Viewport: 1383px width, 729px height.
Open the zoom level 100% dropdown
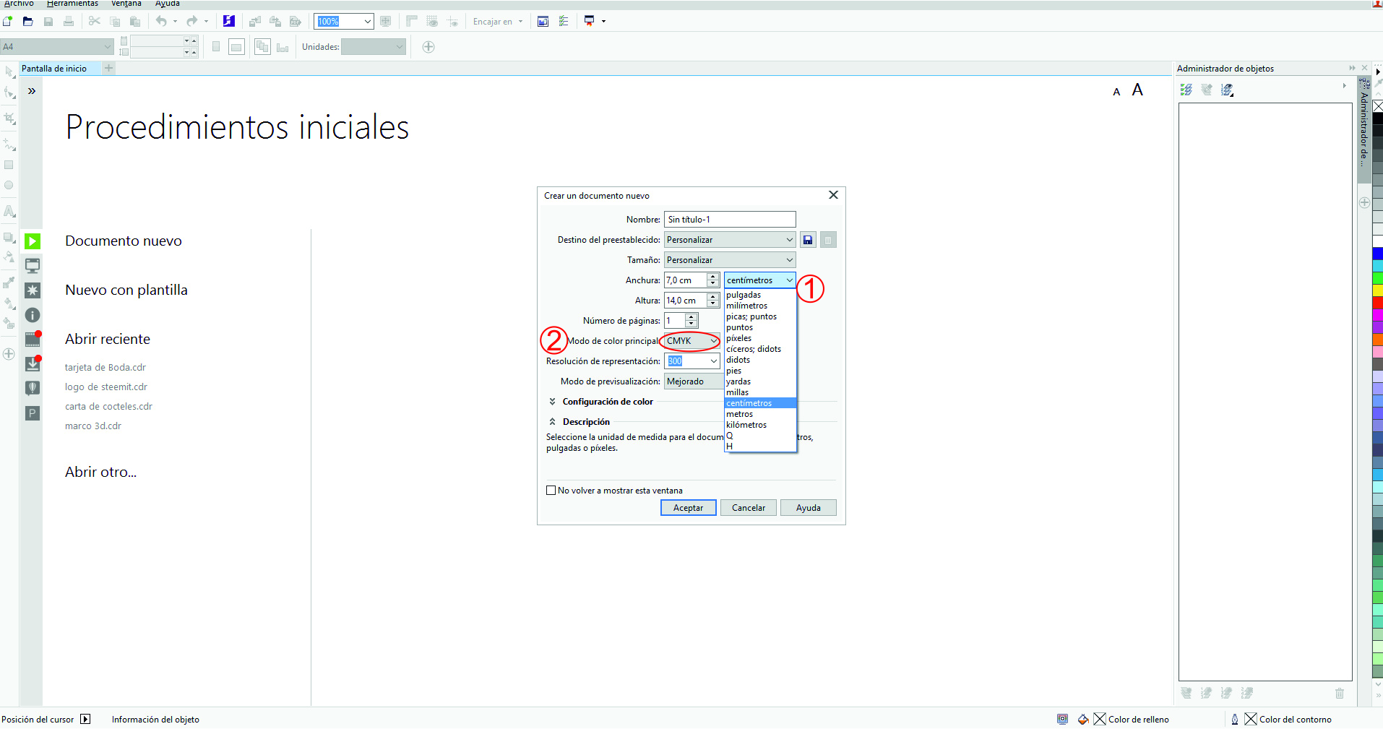tap(367, 22)
